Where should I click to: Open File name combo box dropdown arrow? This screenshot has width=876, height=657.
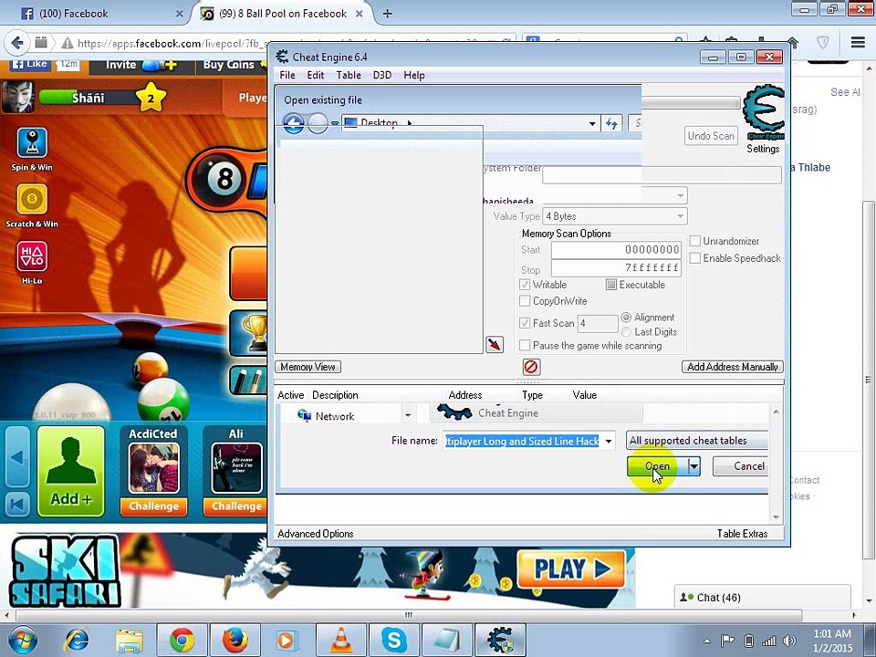coord(609,441)
